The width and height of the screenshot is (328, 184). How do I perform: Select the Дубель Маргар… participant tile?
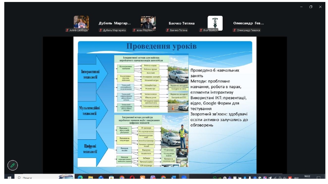click(x=115, y=23)
